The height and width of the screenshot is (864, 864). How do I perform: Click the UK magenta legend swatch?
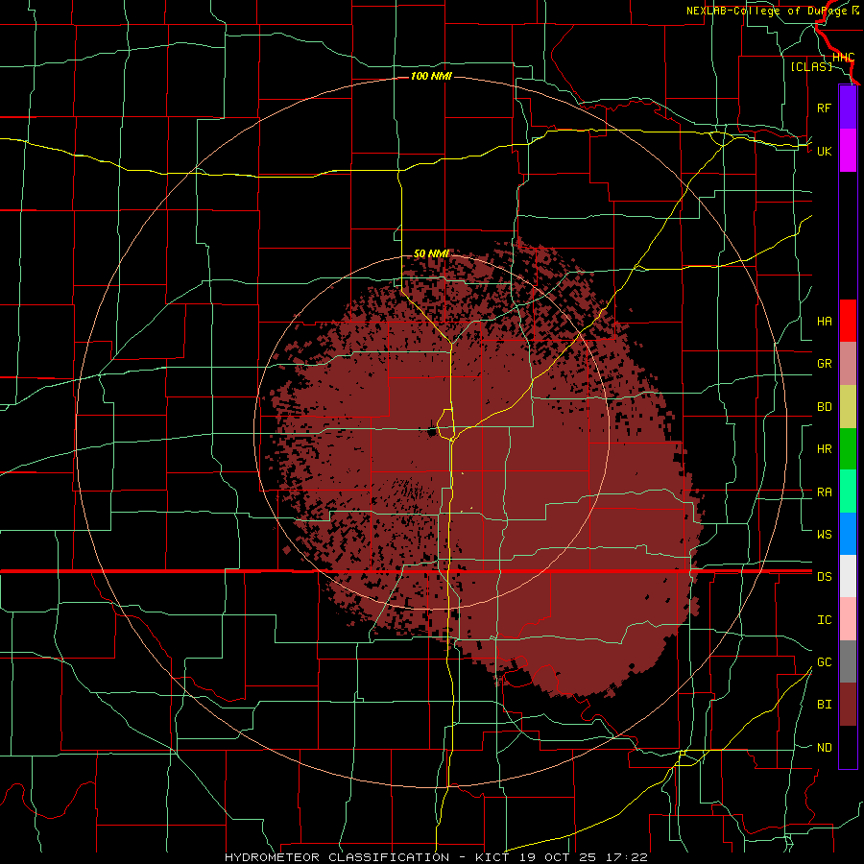(x=848, y=151)
